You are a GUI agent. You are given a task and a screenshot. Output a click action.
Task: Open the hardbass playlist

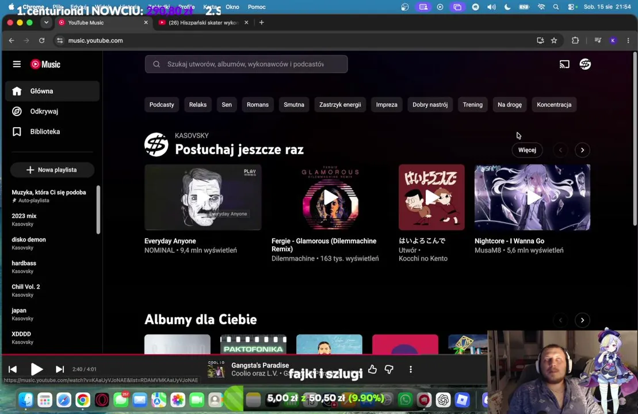pos(24,267)
